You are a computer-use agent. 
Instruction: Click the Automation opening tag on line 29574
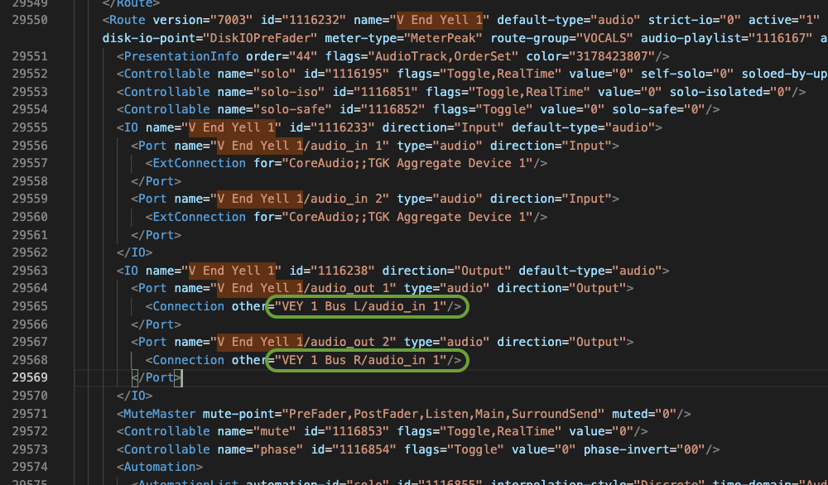[x=161, y=468]
